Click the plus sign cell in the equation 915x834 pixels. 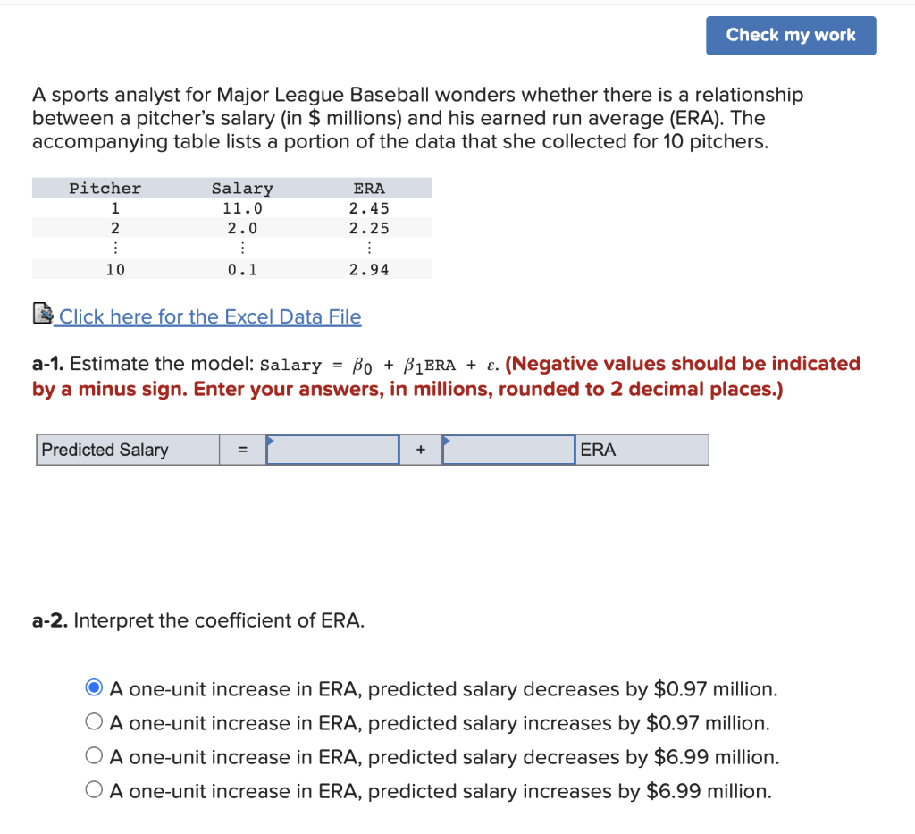tap(420, 450)
